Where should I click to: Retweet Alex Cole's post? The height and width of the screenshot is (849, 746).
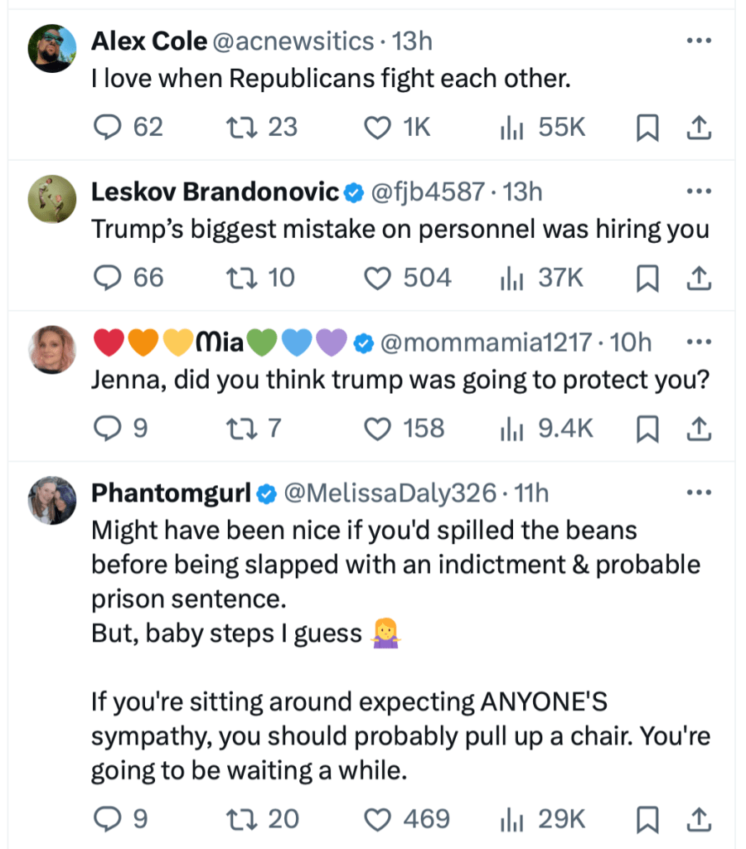click(x=240, y=127)
